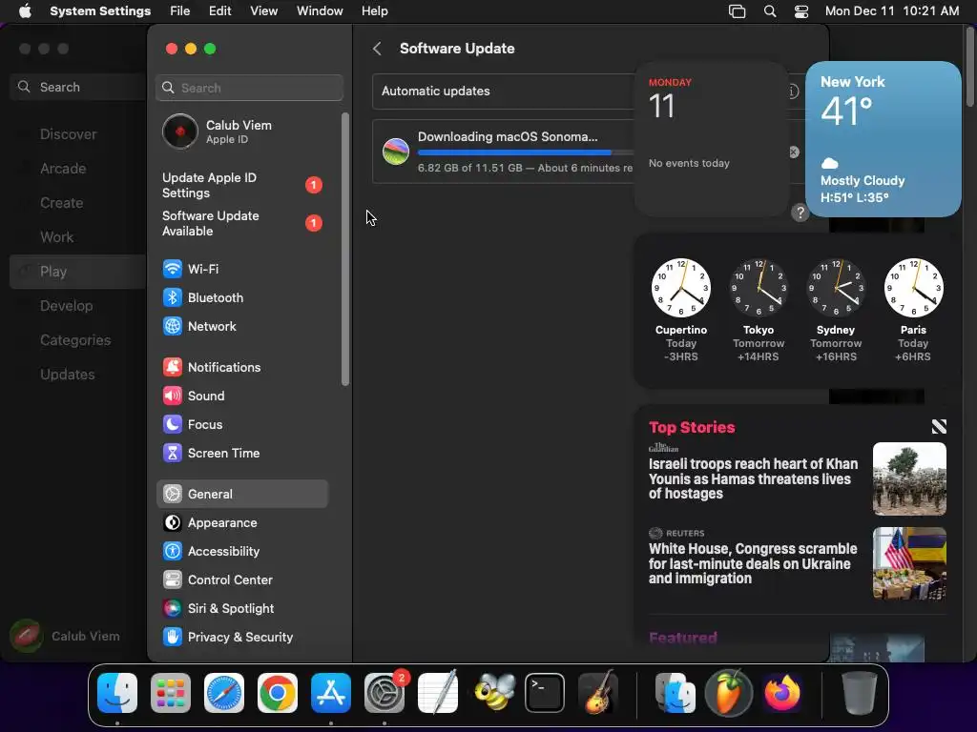Open Stage Manager icon in menu bar
The height and width of the screenshot is (732, 977).
[x=738, y=11]
